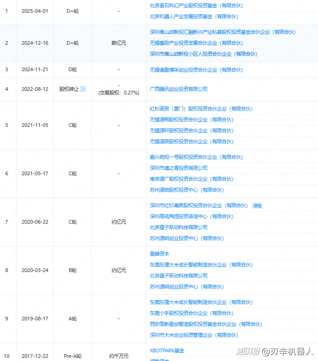Select the 2021-11-05 date cell
Screen dimensions: 318x361
35,125
